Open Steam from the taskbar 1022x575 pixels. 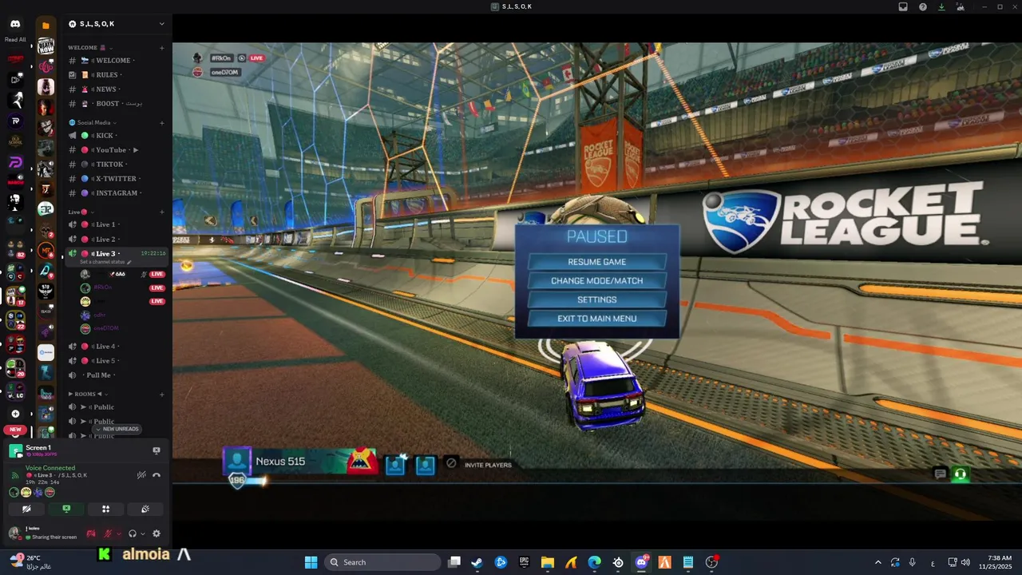pyautogui.click(x=477, y=562)
